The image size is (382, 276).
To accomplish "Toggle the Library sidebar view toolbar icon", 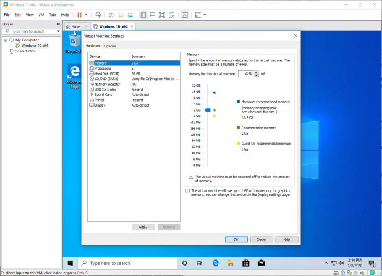I will 143,15.
